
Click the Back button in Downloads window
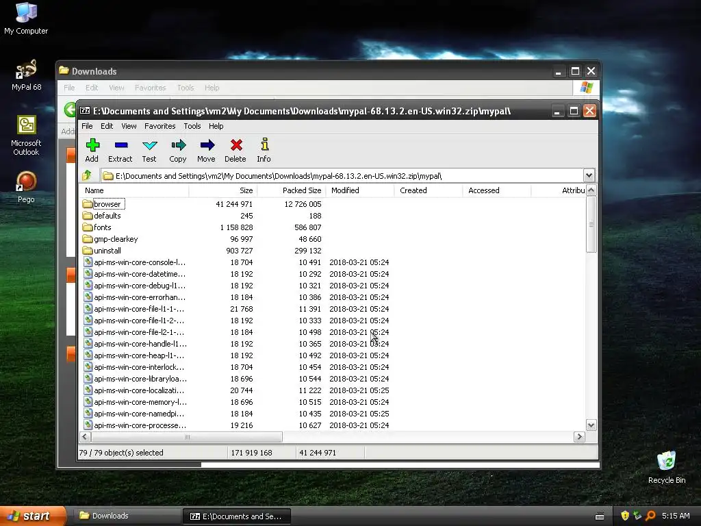(70, 109)
